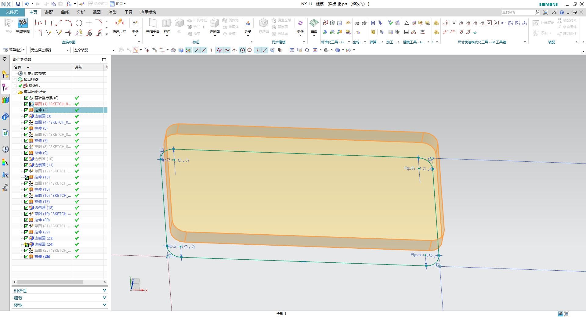Click the Quick Trim sketch tool
The image size is (586, 317).
48,33
